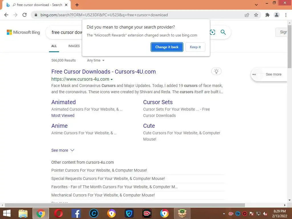This screenshot has width=292, height=219.
Task: Click the share page icon in address bar
Action: point(247,15)
